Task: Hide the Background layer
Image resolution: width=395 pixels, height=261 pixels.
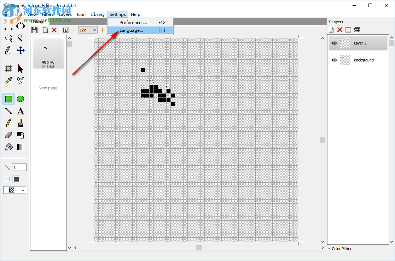Action: point(334,60)
